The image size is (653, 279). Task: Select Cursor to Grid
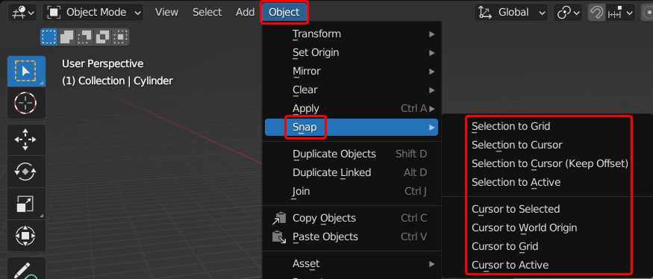click(504, 246)
